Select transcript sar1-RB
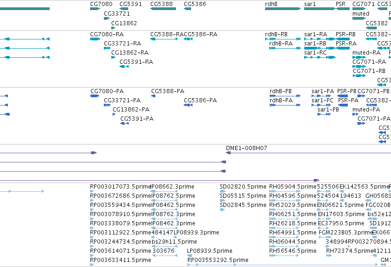391x267 pixels. pos(315,43)
